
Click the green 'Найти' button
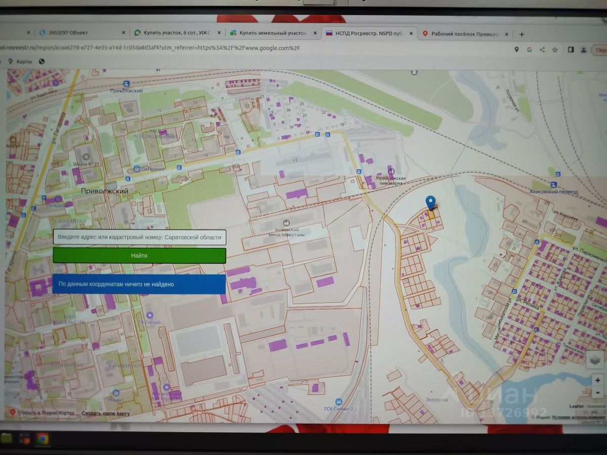[140, 255]
